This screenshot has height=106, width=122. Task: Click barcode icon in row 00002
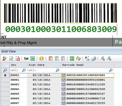click(x=63, y=80)
